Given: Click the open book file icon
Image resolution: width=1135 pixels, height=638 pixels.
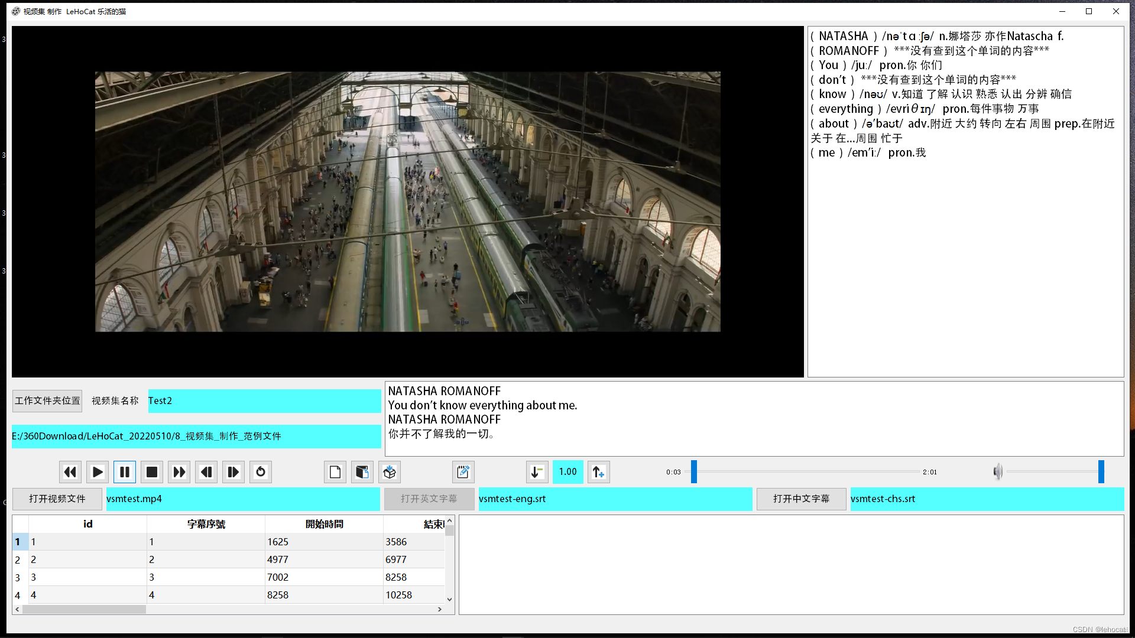Looking at the screenshot, I should (362, 472).
